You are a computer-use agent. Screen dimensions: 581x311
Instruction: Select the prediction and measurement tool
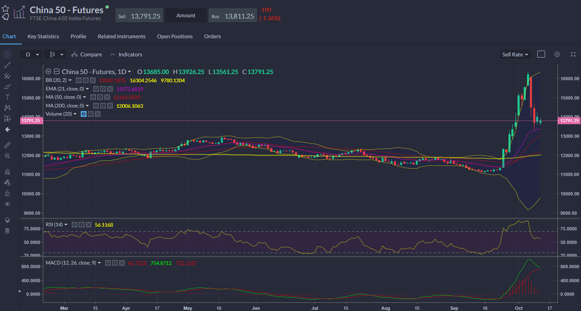point(7,118)
